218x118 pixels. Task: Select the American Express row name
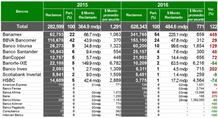tap(15, 85)
